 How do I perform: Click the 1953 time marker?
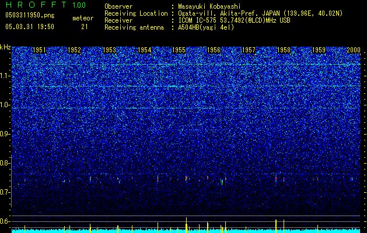109,50
